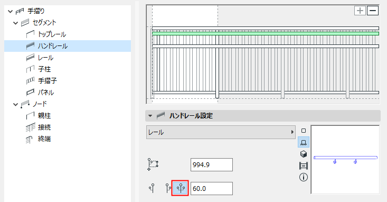Zoom in the railing preview with plus

coord(360,11)
